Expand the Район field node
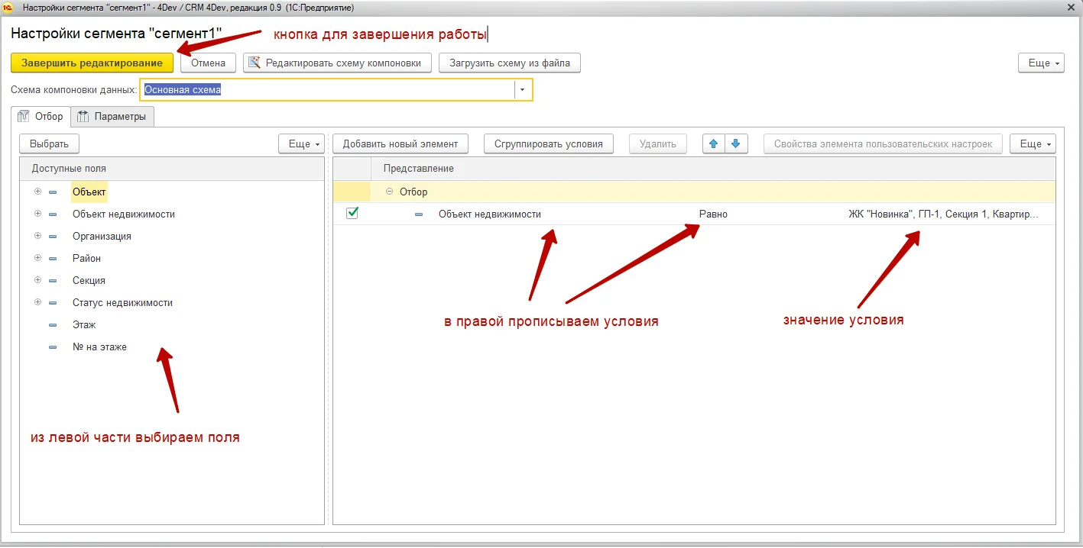Image resolution: width=1083 pixels, height=548 pixels. point(37,258)
